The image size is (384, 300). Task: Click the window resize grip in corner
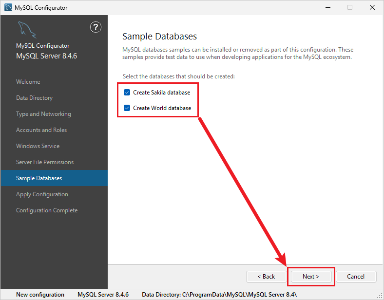pyautogui.click(x=379, y=296)
